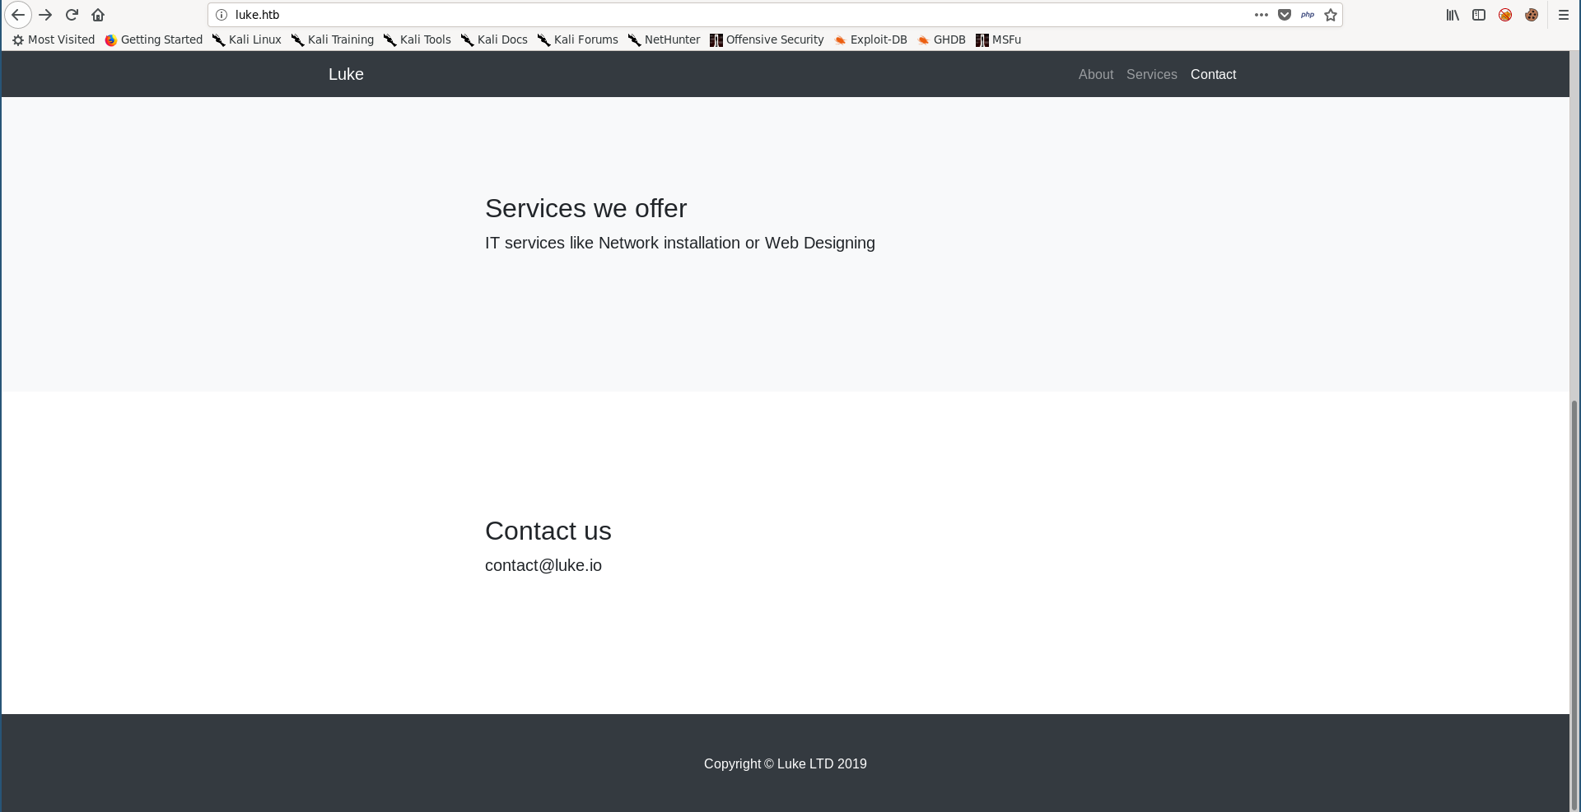Click the php extension icon in address bar
Viewport: 1581px width, 812px height.
[1308, 15]
